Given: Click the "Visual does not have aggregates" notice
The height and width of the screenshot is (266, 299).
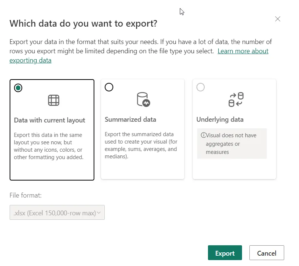Looking at the screenshot, I should coord(231,144).
